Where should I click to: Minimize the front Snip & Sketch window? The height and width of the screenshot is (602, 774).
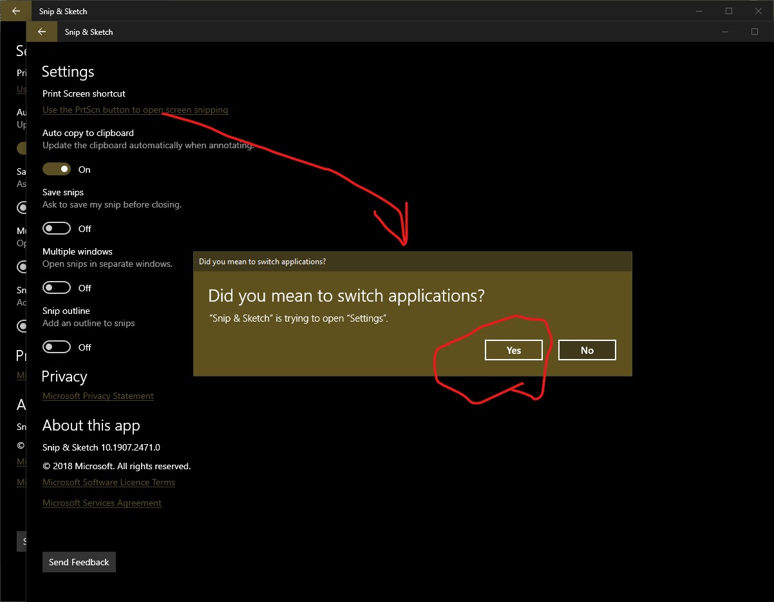point(725,32)
